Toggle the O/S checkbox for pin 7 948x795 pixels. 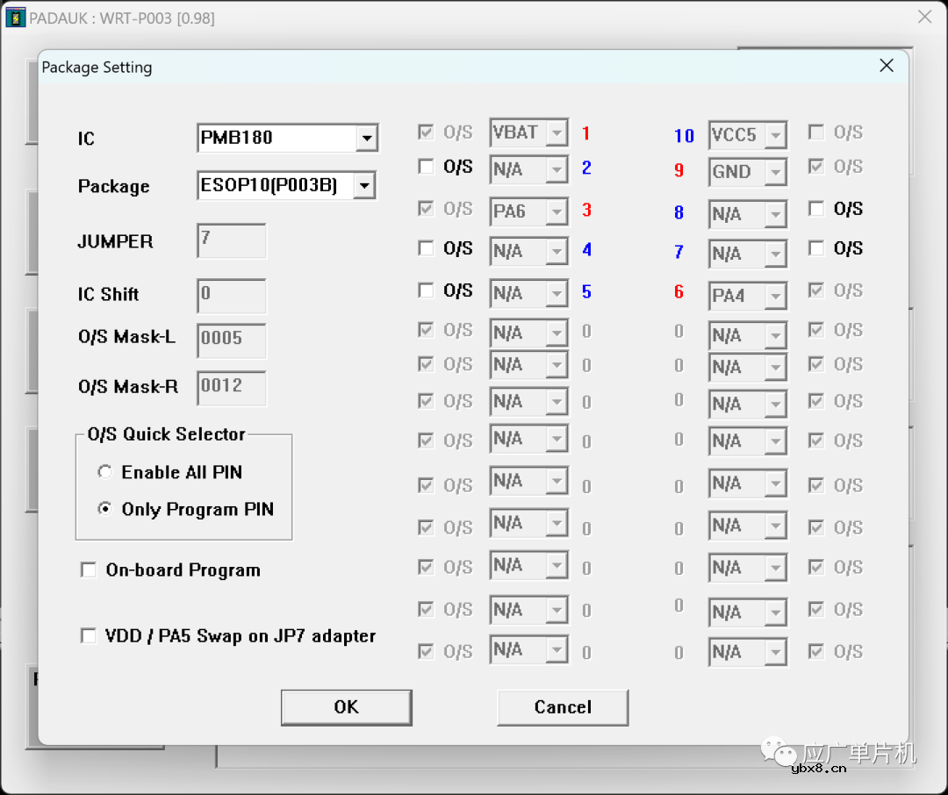coord(816,249)
